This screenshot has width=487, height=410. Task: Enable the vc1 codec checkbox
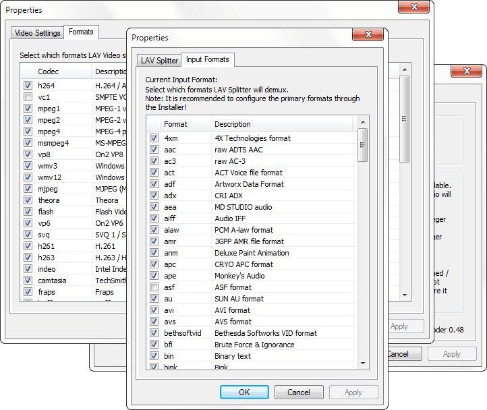(x=28, y=97)
